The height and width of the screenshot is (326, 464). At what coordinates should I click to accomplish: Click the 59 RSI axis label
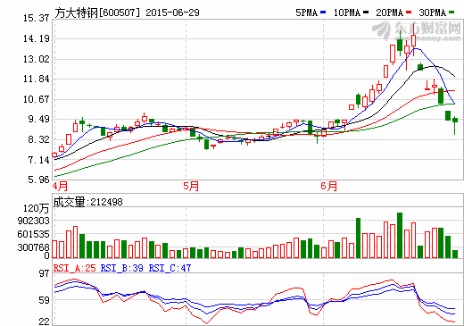point(44,300)
